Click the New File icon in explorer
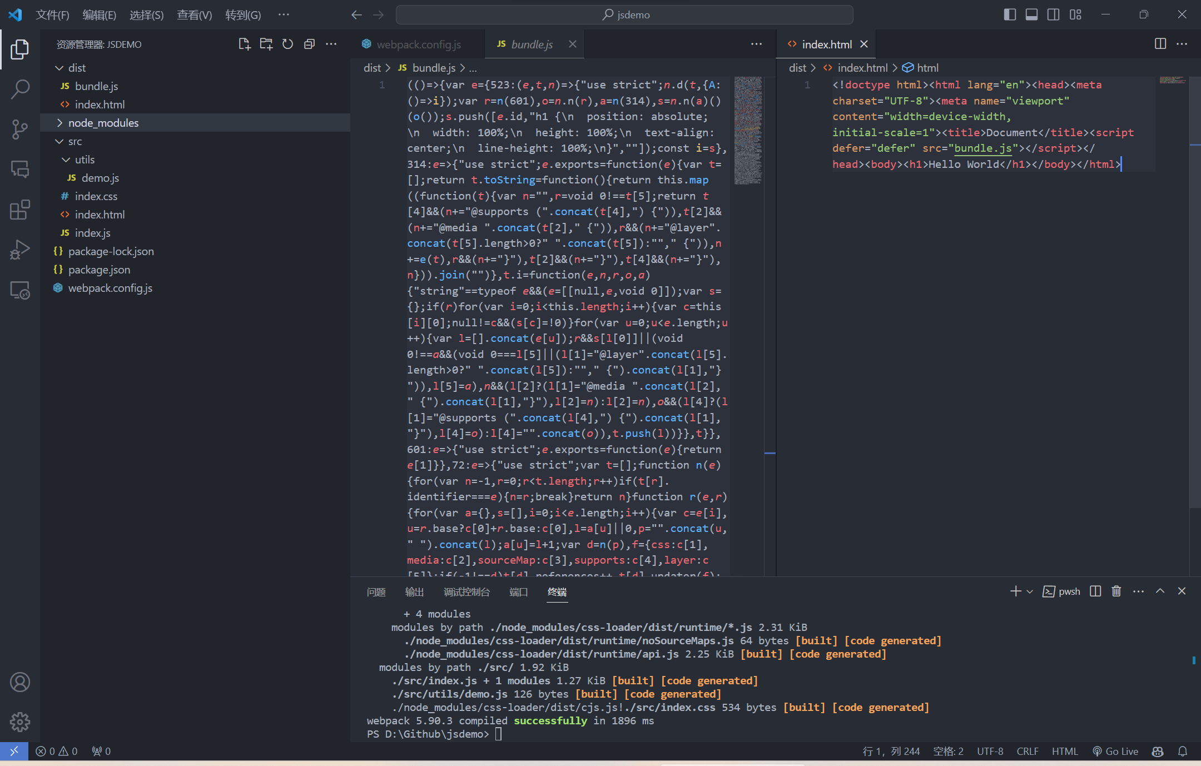The height and width of the screenshot is (766, 1201). 244,44
